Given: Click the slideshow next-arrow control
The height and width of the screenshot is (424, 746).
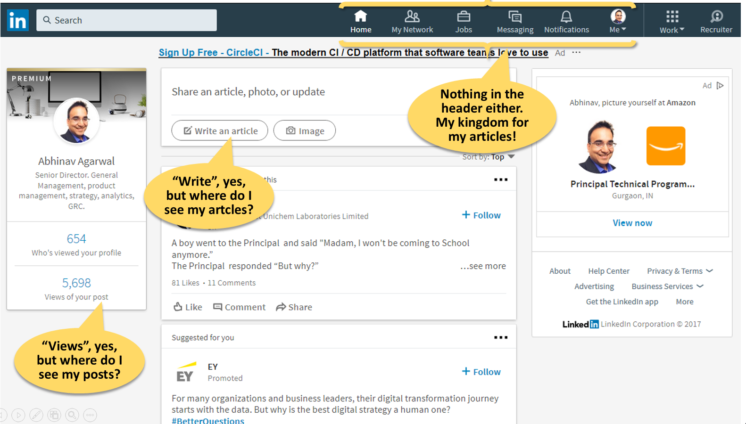Looking at the screenshot, I should (18, 415).
